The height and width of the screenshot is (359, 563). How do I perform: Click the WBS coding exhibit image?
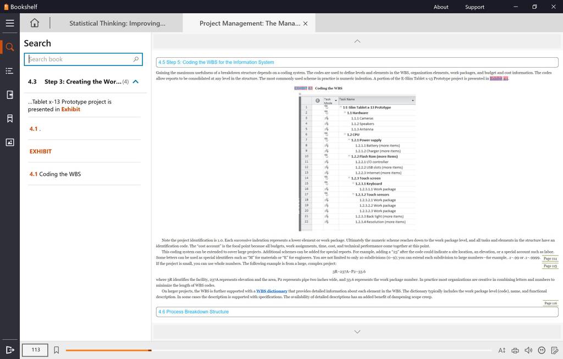(x=357, y=162)
